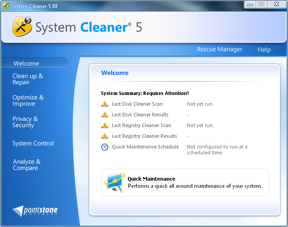This screenshot has width=288, height=227.
Task: Open the Help menu
Action: pyautogui.click(x=264, y=50)
